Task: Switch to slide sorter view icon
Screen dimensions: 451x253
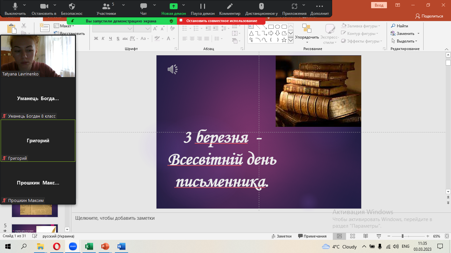Action: [x=352, y=236]
